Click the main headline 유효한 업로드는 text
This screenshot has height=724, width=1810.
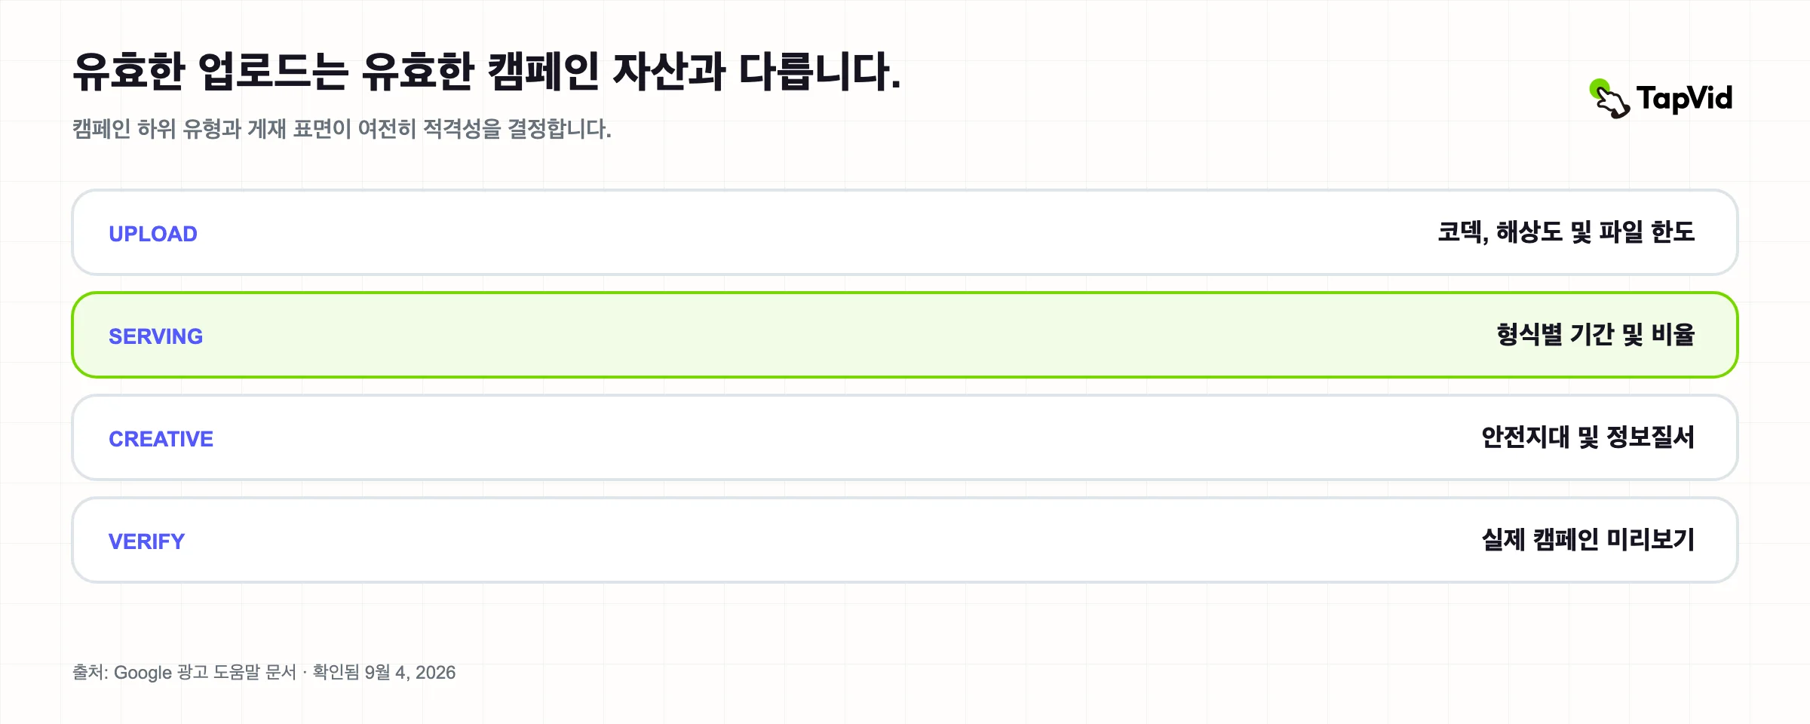(210, 72)
